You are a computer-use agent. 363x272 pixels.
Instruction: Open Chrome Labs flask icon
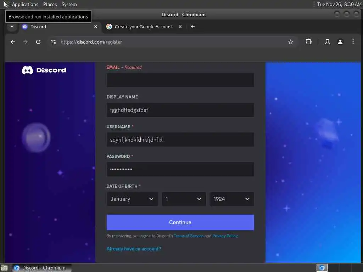click(x=327, y=42)
